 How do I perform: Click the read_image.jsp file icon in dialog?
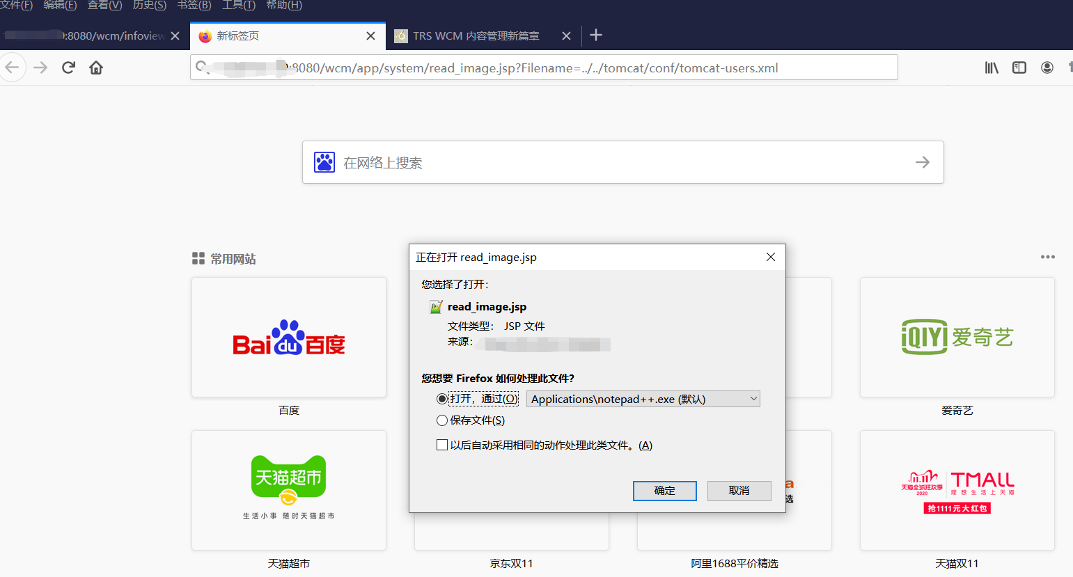pos(436,307)
